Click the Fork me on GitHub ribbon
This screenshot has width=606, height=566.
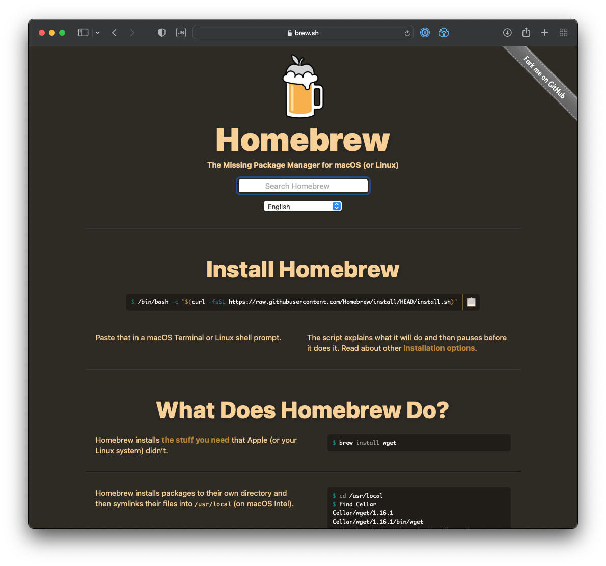(544, 78)
